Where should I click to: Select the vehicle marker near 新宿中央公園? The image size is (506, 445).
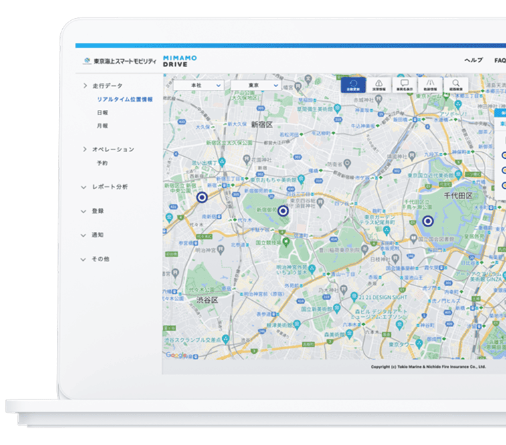pyautogui.click(x=202, y=197)
